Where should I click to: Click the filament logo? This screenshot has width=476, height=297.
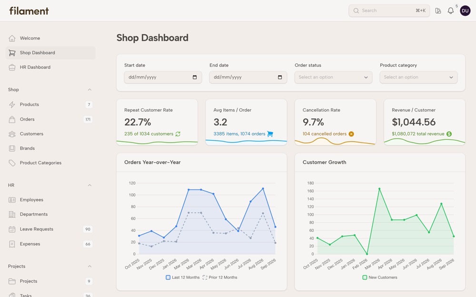click(x=29, y=11)
